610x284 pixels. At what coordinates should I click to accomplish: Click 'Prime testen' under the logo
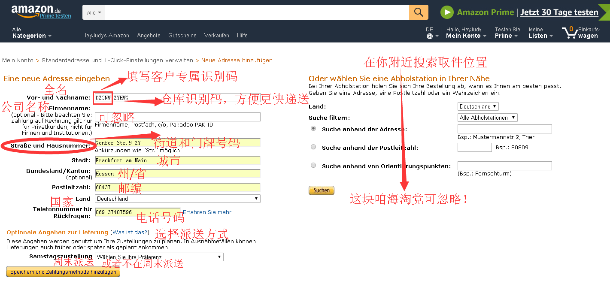tap(55, 16)
